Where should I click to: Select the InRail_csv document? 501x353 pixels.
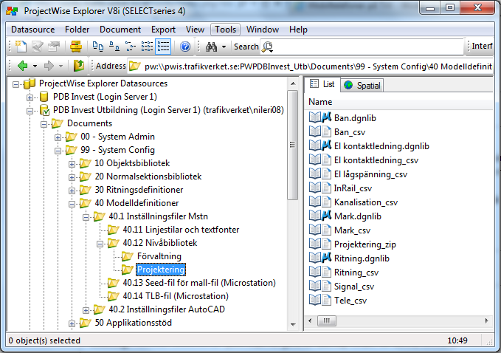coord(353,188)
